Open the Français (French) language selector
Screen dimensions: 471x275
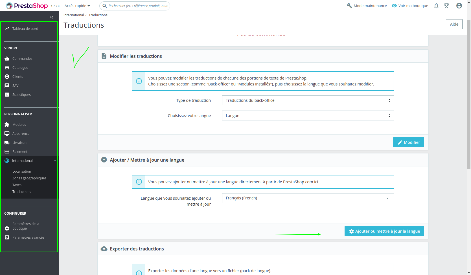[308, 198]
